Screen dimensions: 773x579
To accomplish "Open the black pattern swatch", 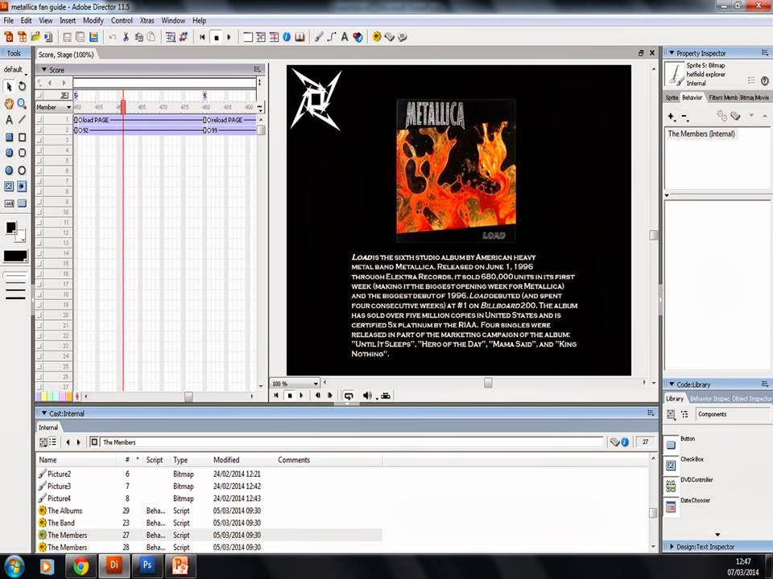I will pyautogui.click(x=15, y=256).
